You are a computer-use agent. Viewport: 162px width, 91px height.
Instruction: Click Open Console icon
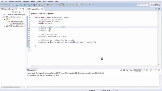[x=151, y=70]
